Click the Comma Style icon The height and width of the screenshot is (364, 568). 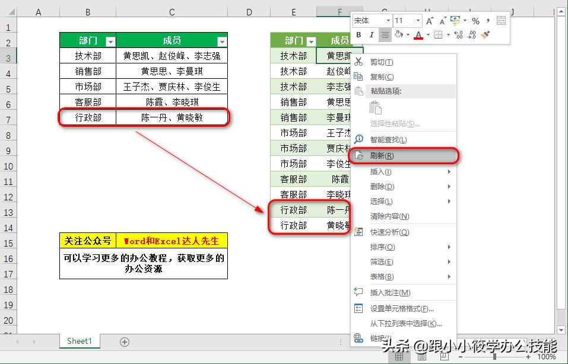(488, 21)
